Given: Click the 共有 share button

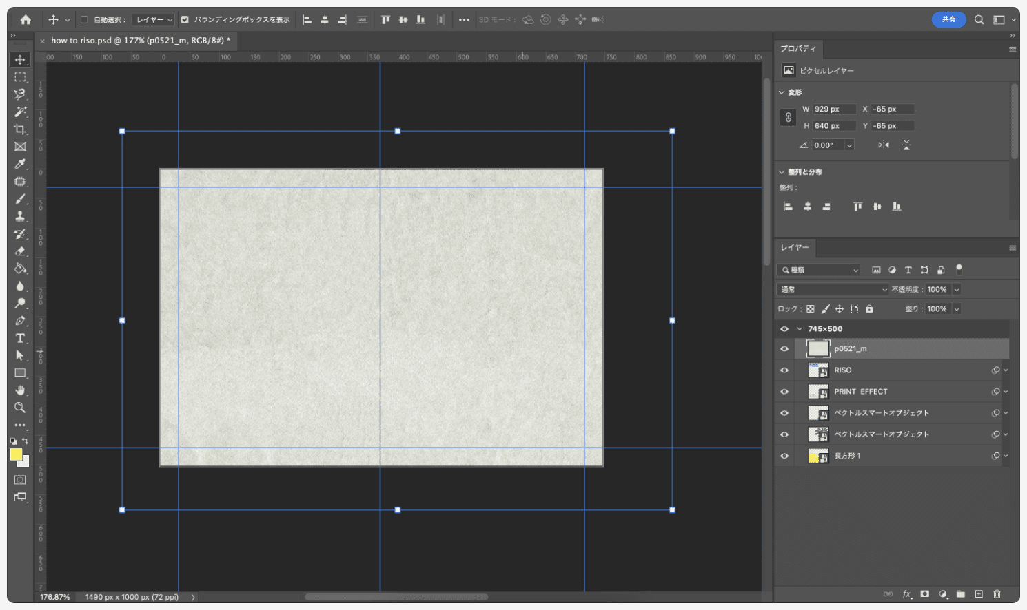Looking at the screenshot, I should 949,19.
